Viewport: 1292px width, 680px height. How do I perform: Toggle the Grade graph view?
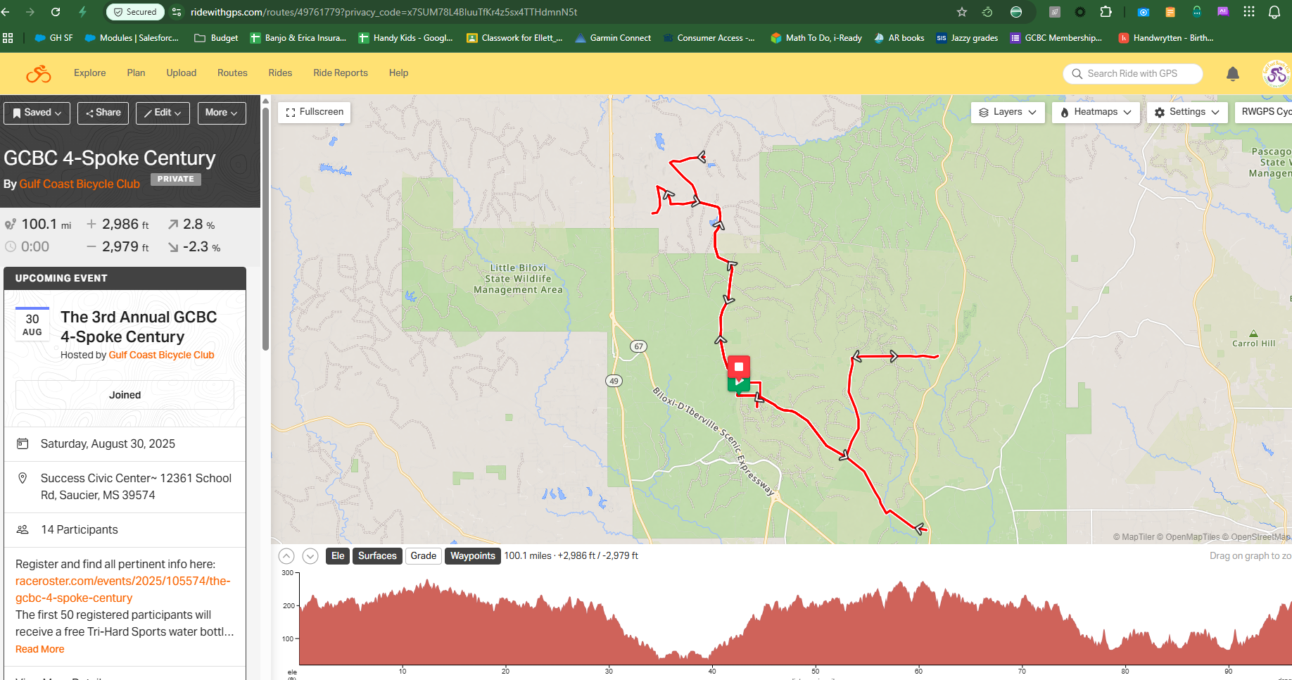point(424,556)
